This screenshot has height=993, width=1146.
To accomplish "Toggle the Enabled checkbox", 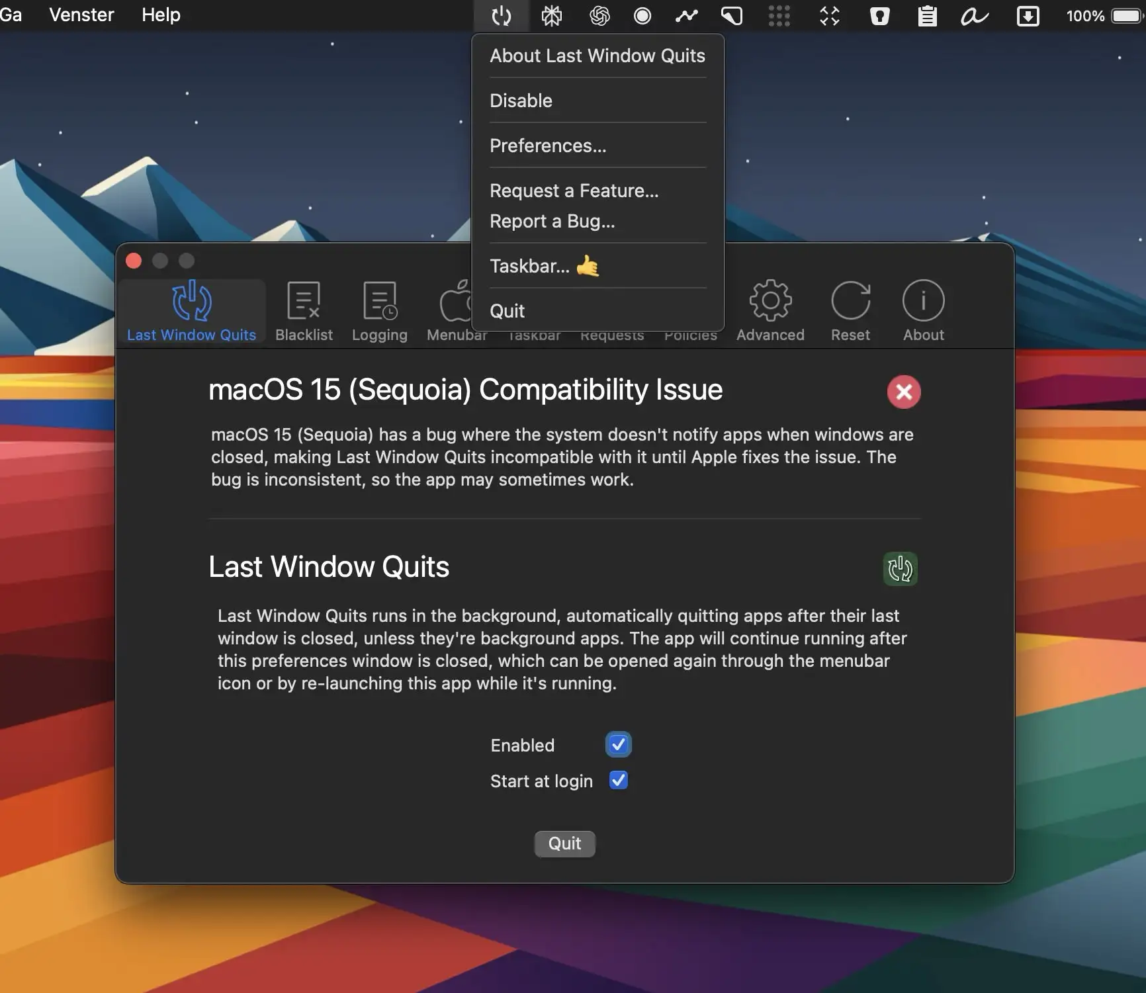I will (619, 745).
